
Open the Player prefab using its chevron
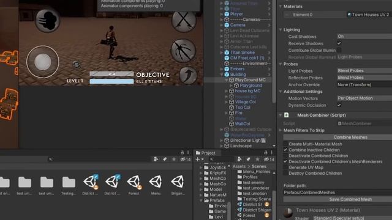[x=269, y=14]
